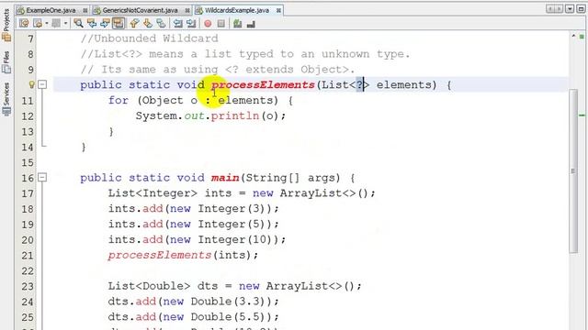Click the main method name
The width and height of the screenshot is (588, 330).
(225, 178)
